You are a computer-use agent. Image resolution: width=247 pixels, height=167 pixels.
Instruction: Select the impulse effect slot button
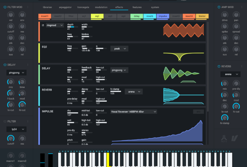163,16
